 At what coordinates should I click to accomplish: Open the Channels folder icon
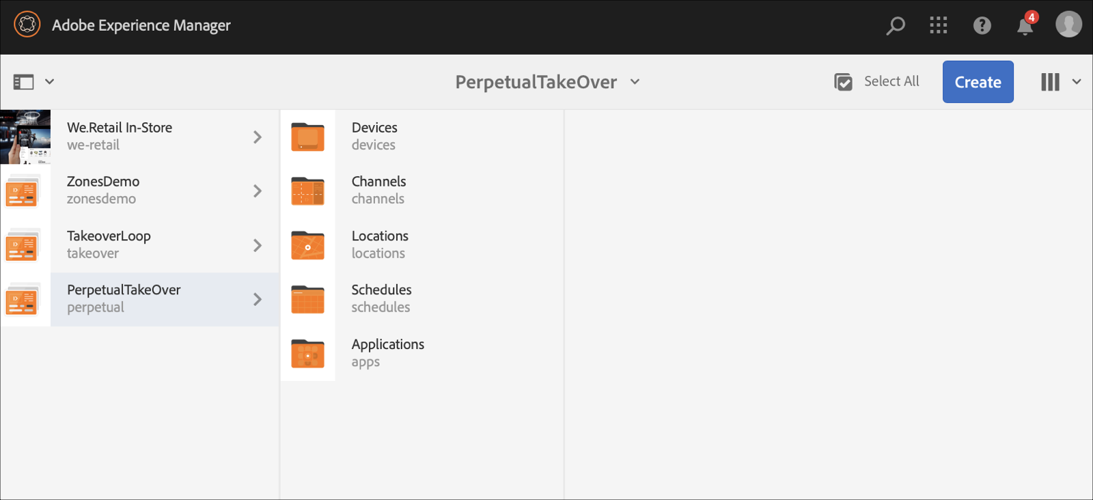pyautogui.click(x=307, y=191)
